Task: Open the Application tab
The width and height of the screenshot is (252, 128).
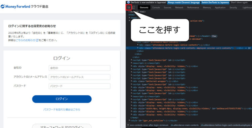Action: pos(220,7)
